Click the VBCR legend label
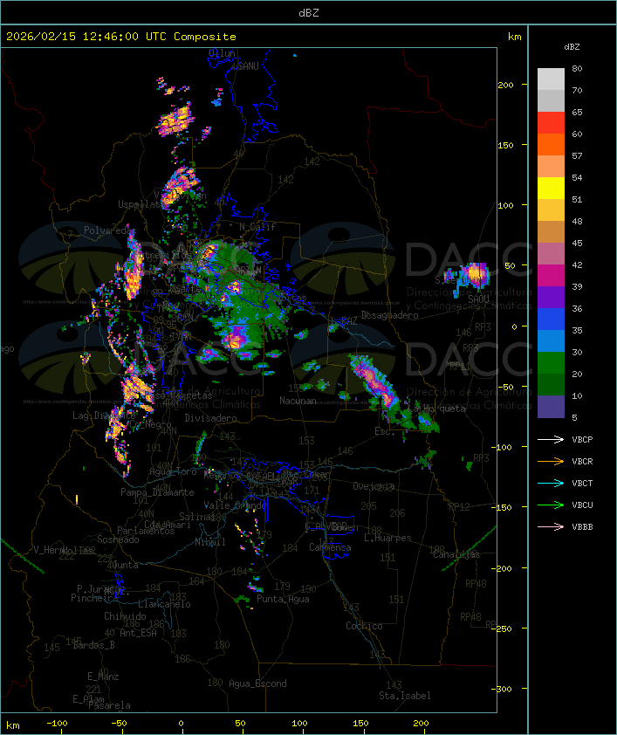The height and width of the screenshot is (735, 617). 582,461
